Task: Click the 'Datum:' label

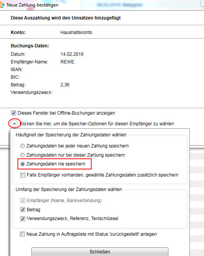Action: (x=18, y=54)
